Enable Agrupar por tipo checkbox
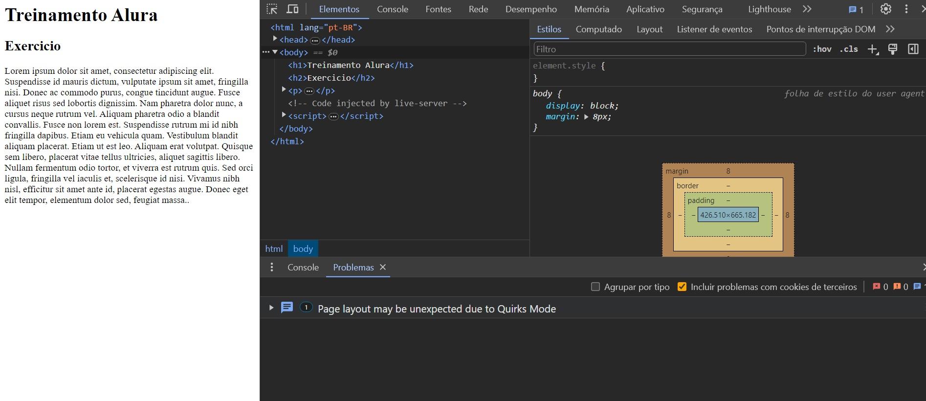Image resolution: width=926 pixels, height=401 pixels. [x=595, y=287]
